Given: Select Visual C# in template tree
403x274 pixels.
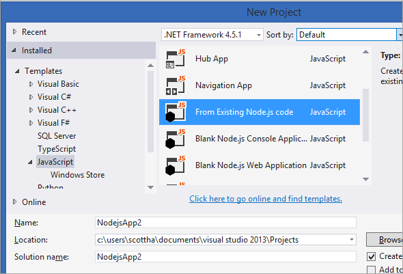Looking at the screenshot, I should point(54,97).
